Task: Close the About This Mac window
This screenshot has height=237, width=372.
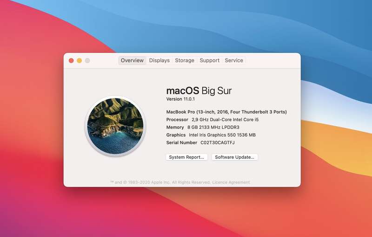Action: click(71, 61)
